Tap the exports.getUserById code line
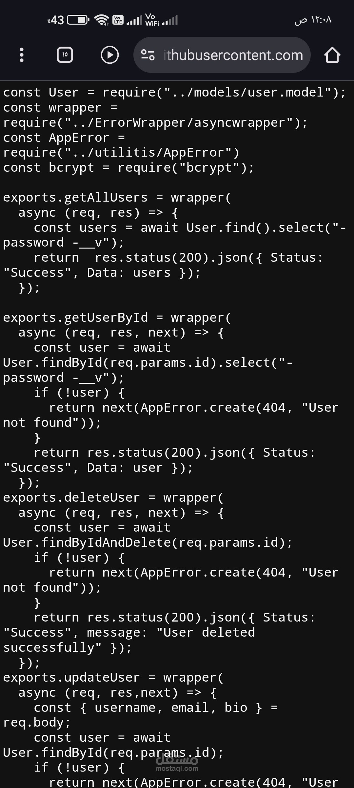This screenshot has height=788, width=354. point(117,318)
